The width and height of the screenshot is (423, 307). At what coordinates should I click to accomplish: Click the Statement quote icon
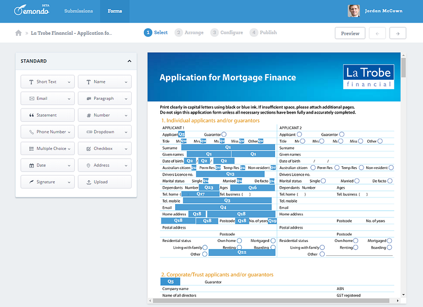tap(32, 115)
